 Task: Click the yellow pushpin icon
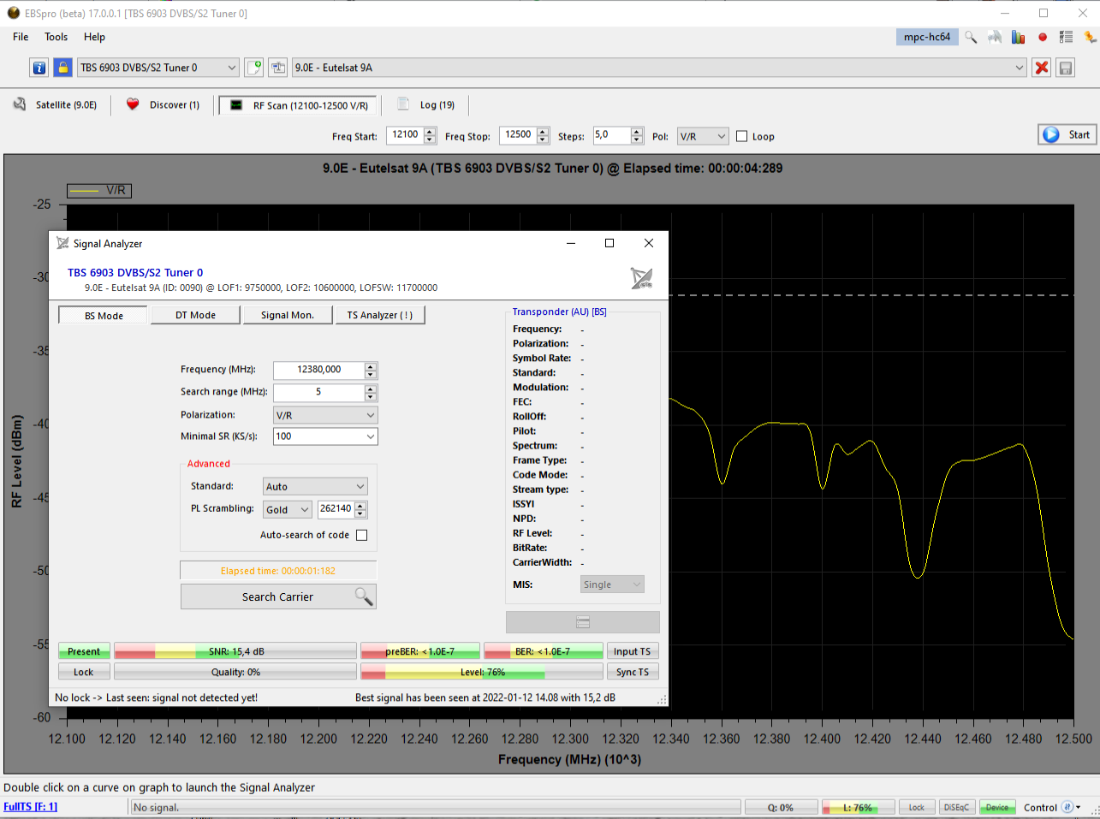1090,37
